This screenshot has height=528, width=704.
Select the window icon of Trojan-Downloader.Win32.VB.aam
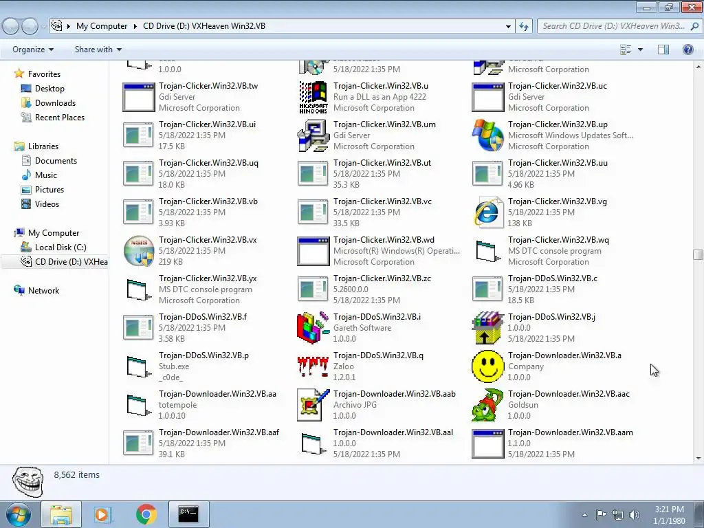click(487, 443)
